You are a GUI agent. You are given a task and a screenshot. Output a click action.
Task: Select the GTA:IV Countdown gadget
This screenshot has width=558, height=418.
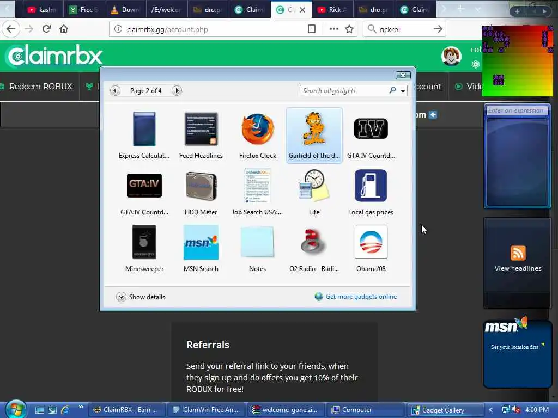[x=144, y=192]
